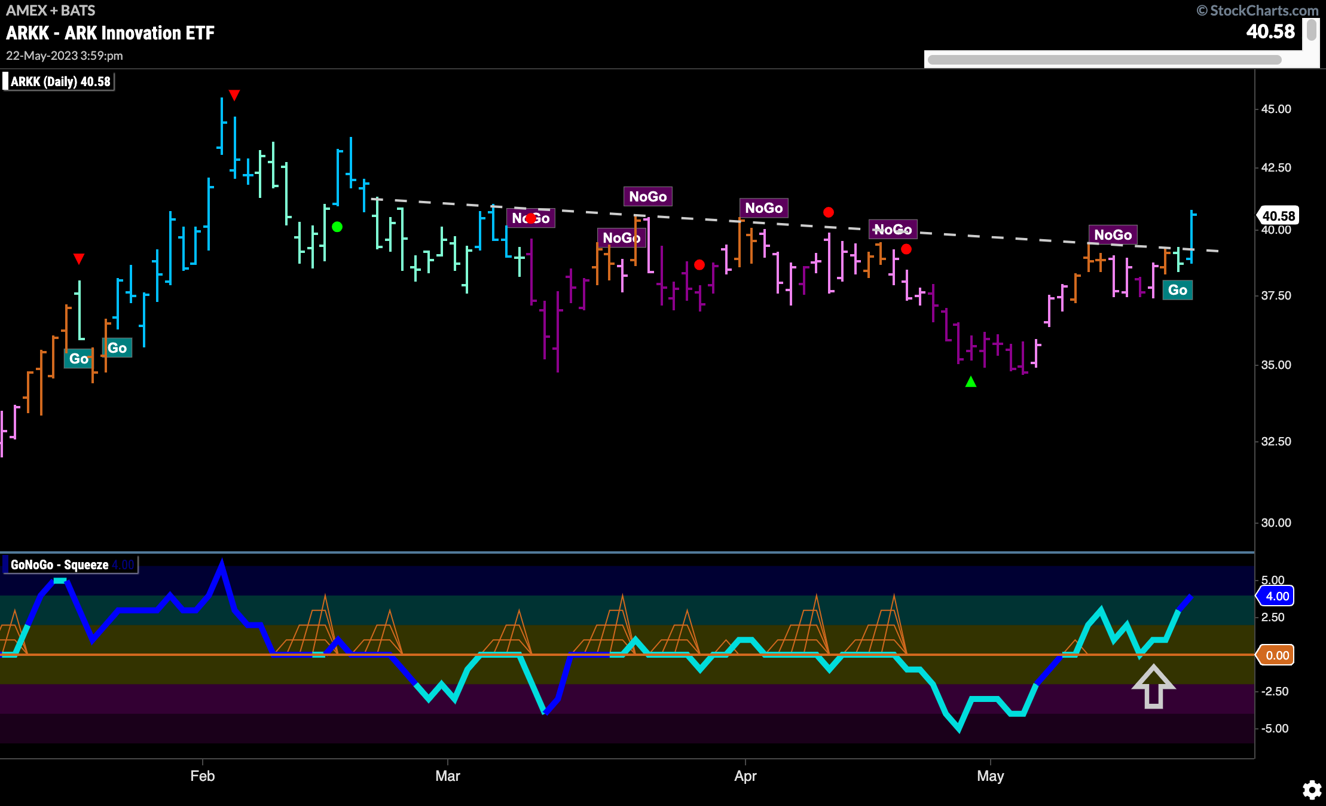
Task: Click the vertical scrollbar thumb at top right
Action: coord(1312,30)
